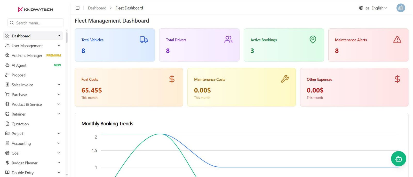Click the user avatar icon

point(401,8)
